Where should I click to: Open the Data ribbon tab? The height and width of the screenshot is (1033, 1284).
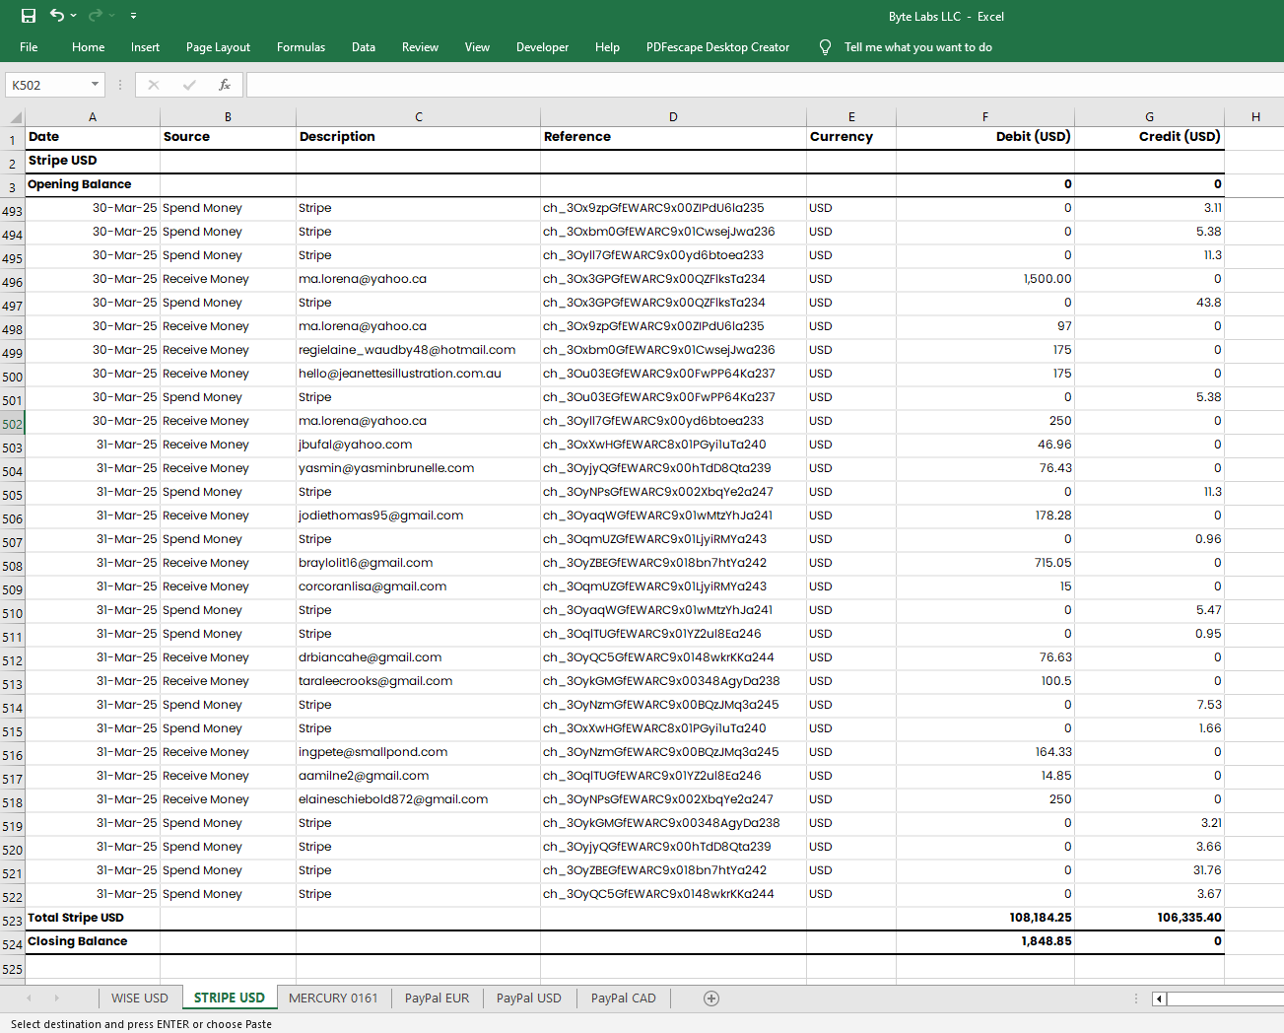[364, 47]
